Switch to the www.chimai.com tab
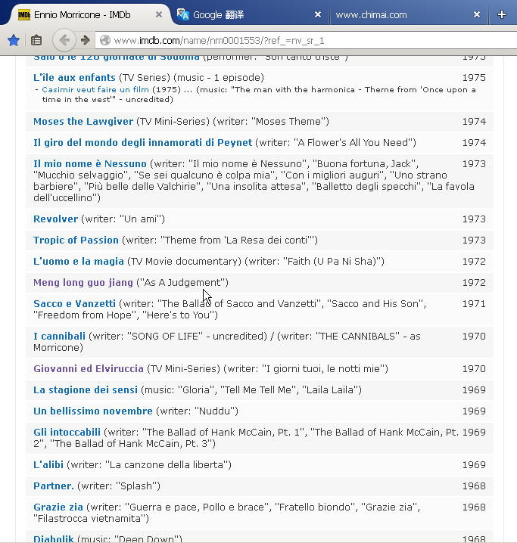517x543 pixels. (x=409, y=15)
